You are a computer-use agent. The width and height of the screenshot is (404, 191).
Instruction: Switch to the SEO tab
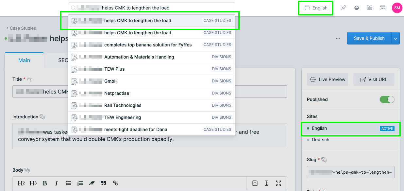point(64,60)
